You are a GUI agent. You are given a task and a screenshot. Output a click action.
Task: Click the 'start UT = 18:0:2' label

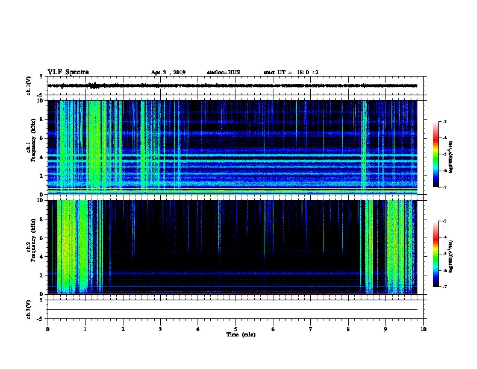[x=291, y=72]
